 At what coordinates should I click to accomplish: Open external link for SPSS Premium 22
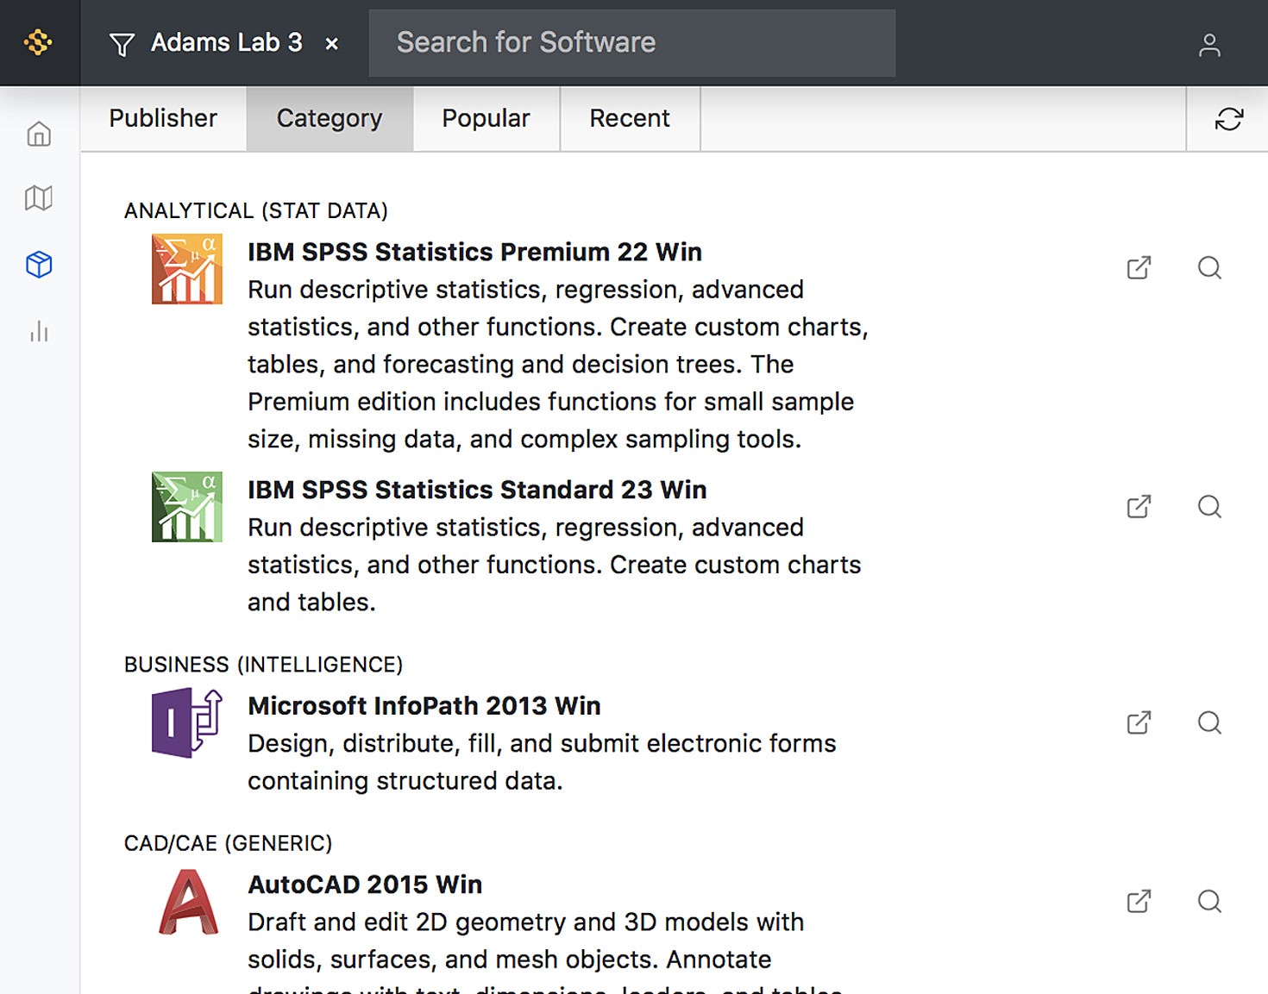1139,268
